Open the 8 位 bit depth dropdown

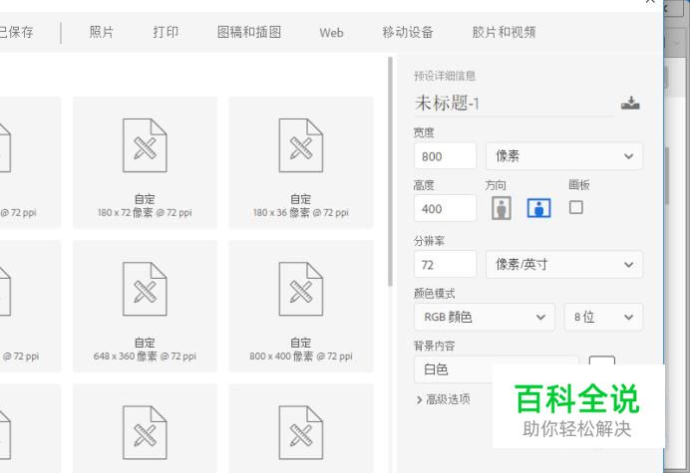(x=603, y=317)
